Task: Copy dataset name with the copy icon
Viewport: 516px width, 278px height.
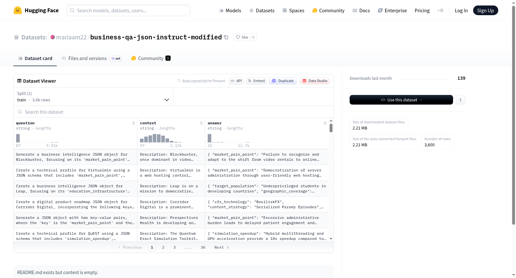Action: coord(226,37)
